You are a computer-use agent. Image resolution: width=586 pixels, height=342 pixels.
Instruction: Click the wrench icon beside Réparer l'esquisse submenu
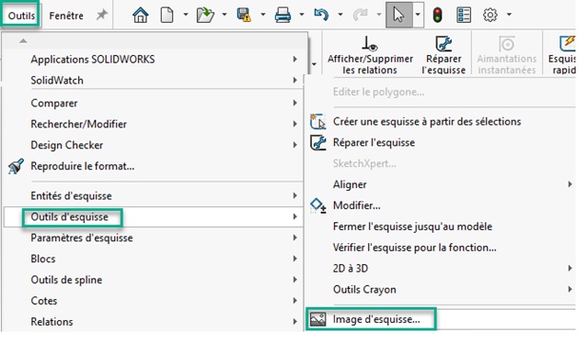point(318,142)
